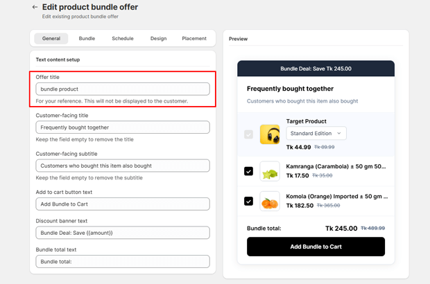430x284 pixels.
Task: Open the Standard Edition variant dropdown
Action: (x=316, y=134)
